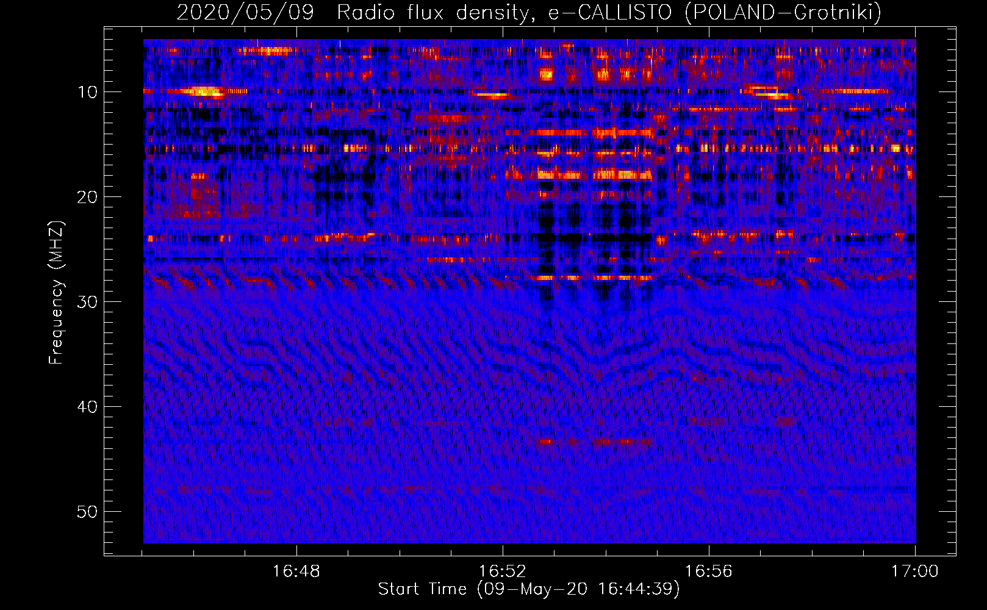Click the '16:52' time tick label
Image resolution: width=987 pixels, height=610 pixels.
coord(502,572)
